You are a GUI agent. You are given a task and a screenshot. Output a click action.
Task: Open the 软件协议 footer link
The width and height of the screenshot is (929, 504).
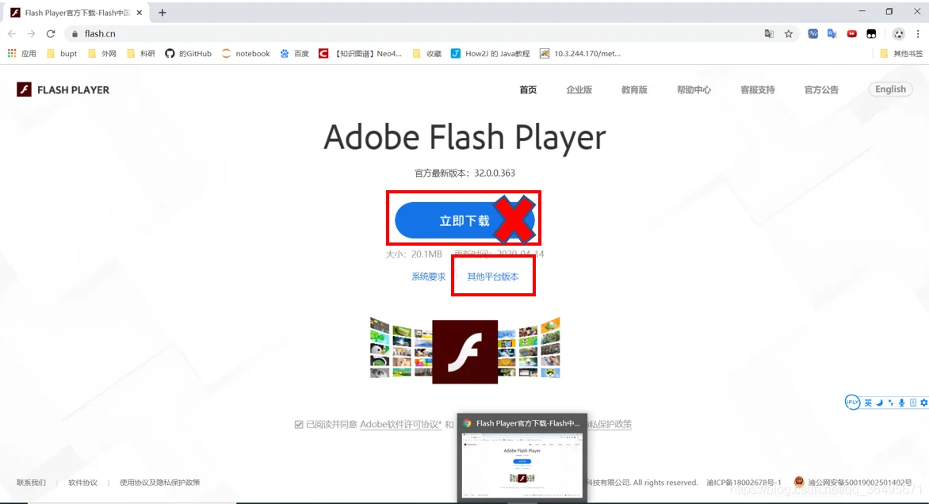click(x=82, y=482)
